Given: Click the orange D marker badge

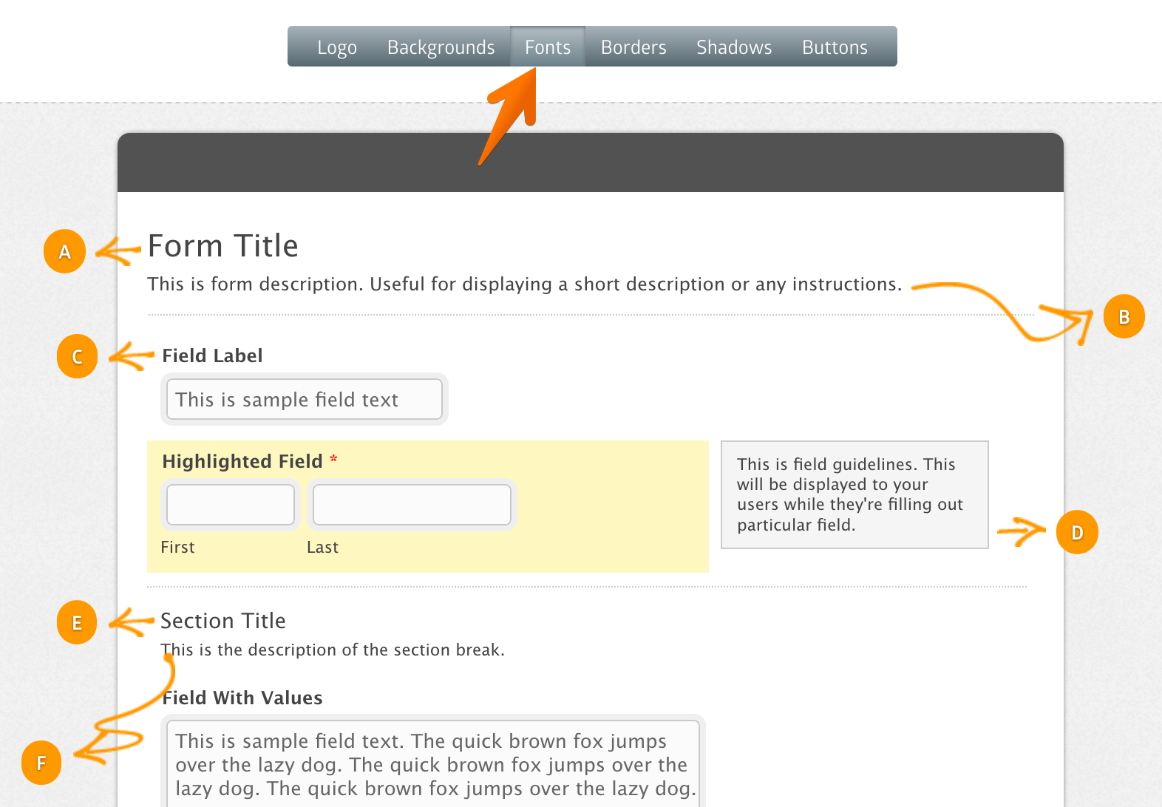Looking at the screenshot, I should [x=1077, y=532].
